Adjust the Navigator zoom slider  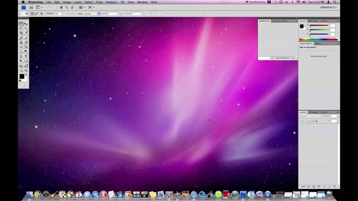coord(282,58)
